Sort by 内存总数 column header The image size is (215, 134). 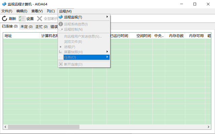(x=175, y=36)
